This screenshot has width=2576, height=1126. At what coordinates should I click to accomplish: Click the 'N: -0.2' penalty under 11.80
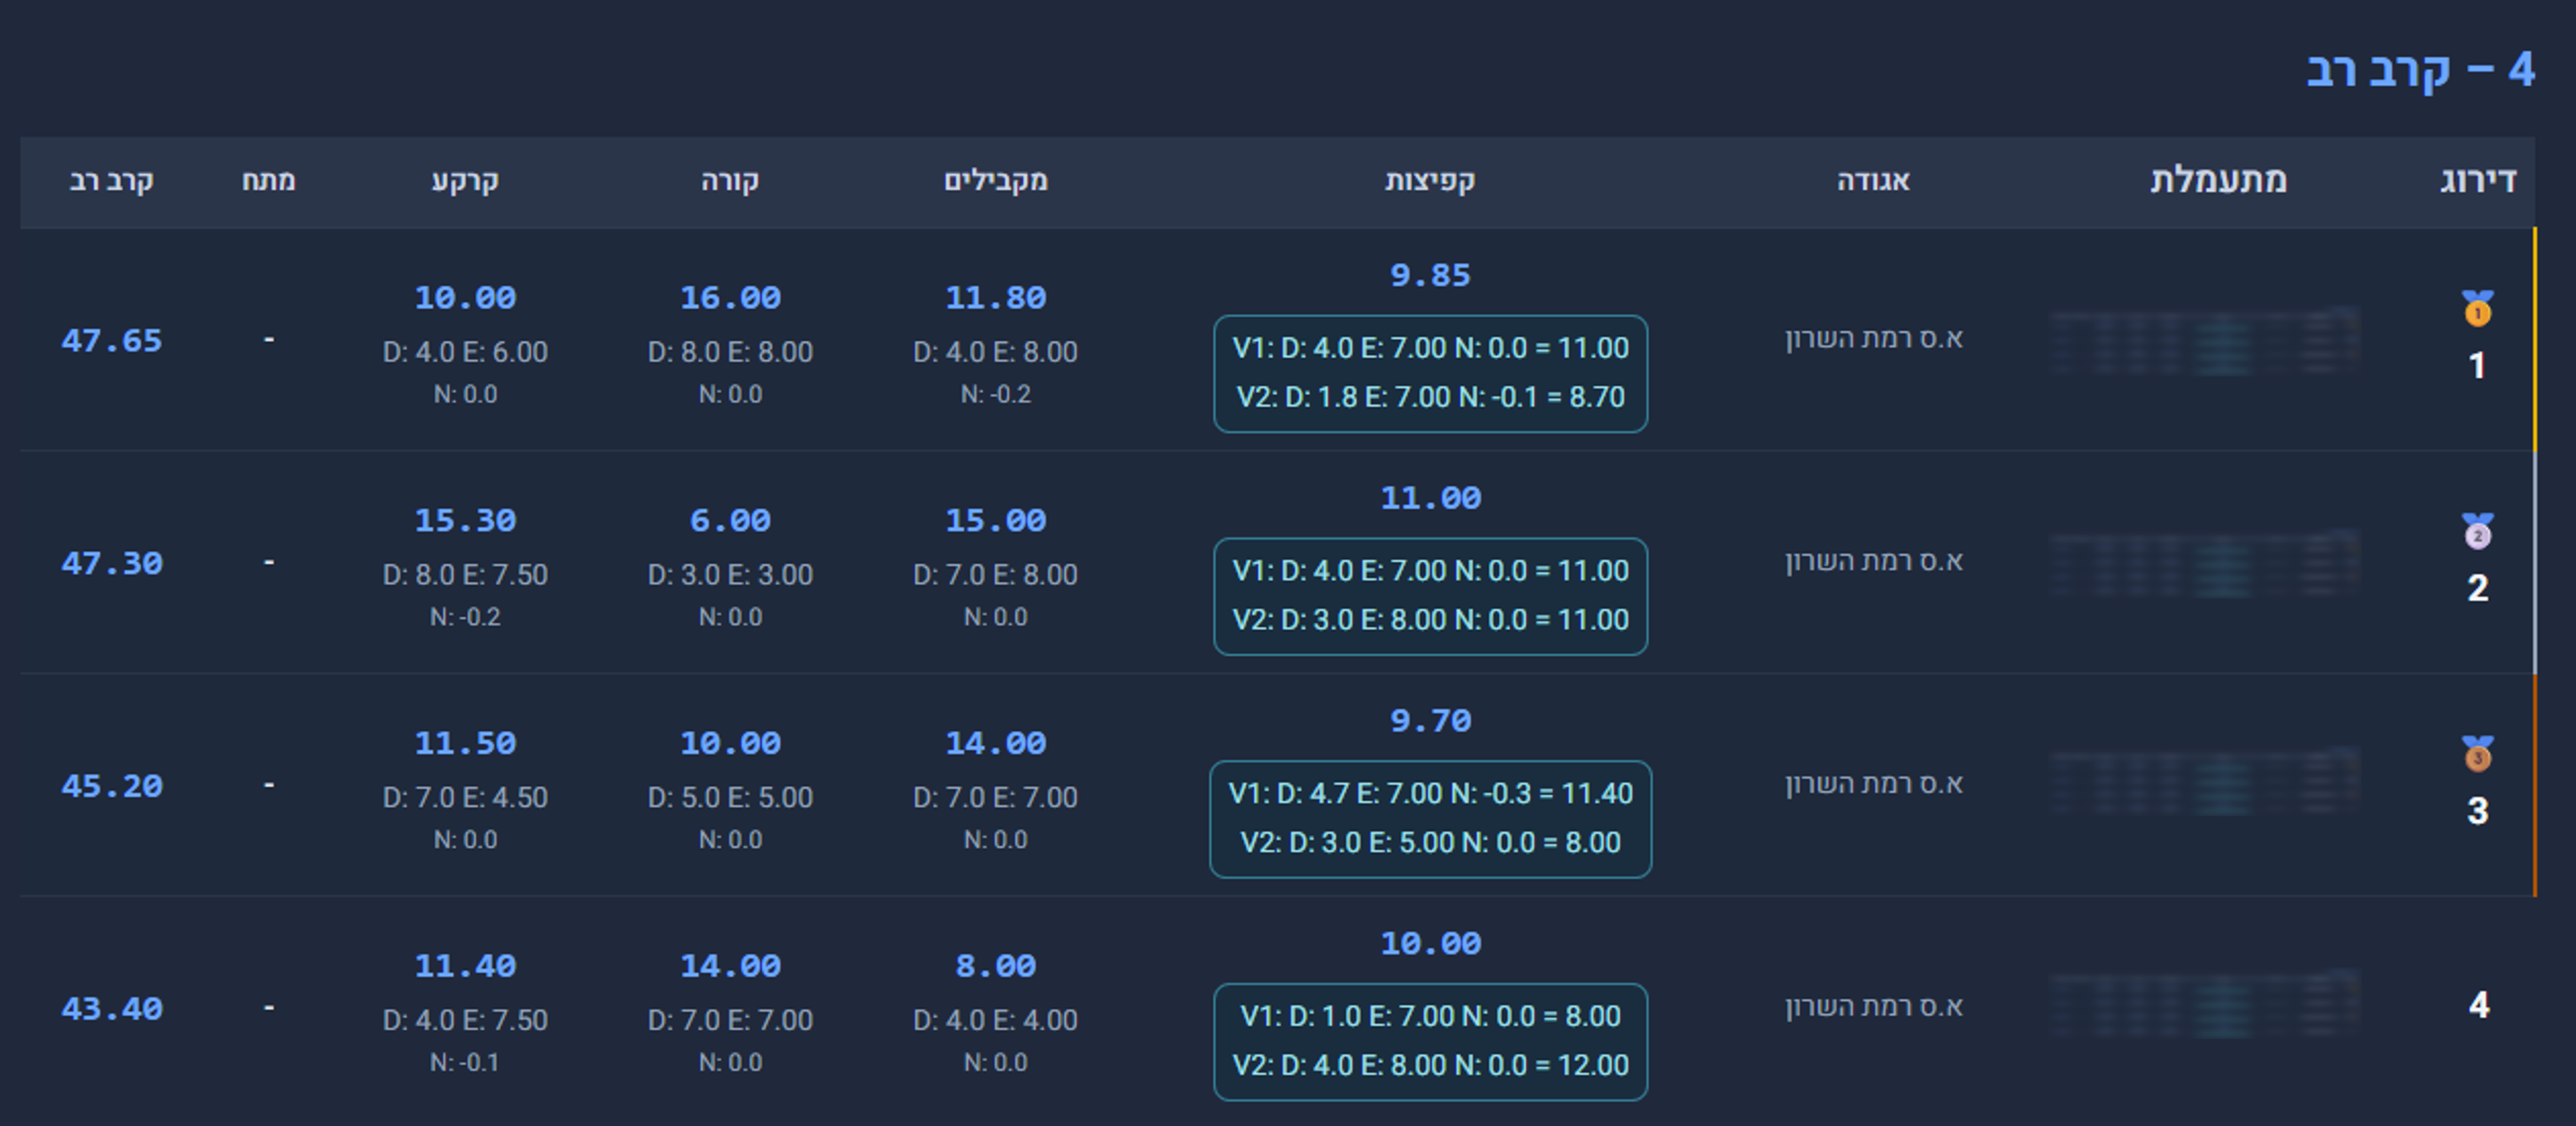(x=996, y=394)
